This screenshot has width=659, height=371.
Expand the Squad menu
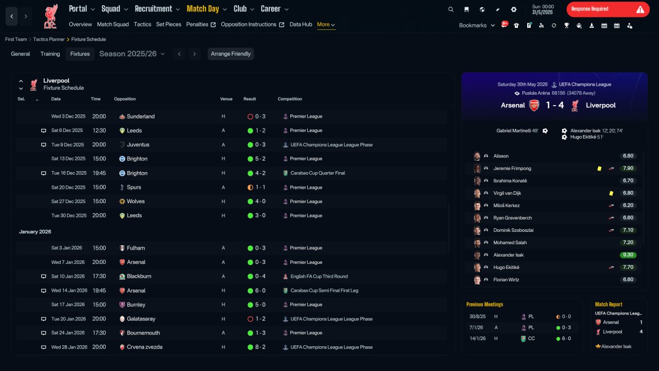tap(114, 9)
